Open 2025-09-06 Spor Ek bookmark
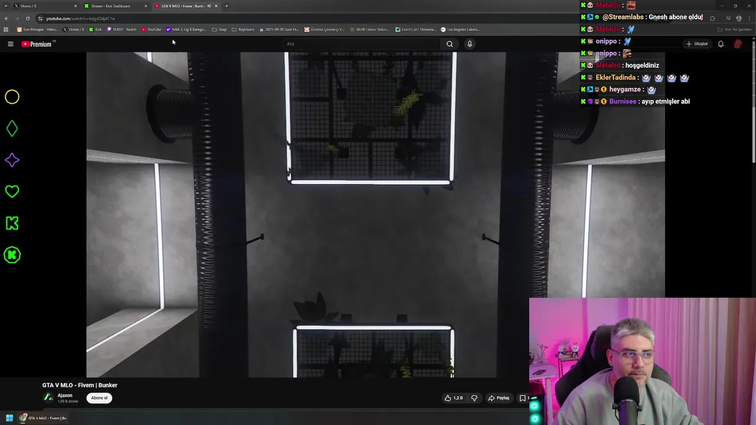The width and height of the screenshot is (756, 425). tap(279, 30)
